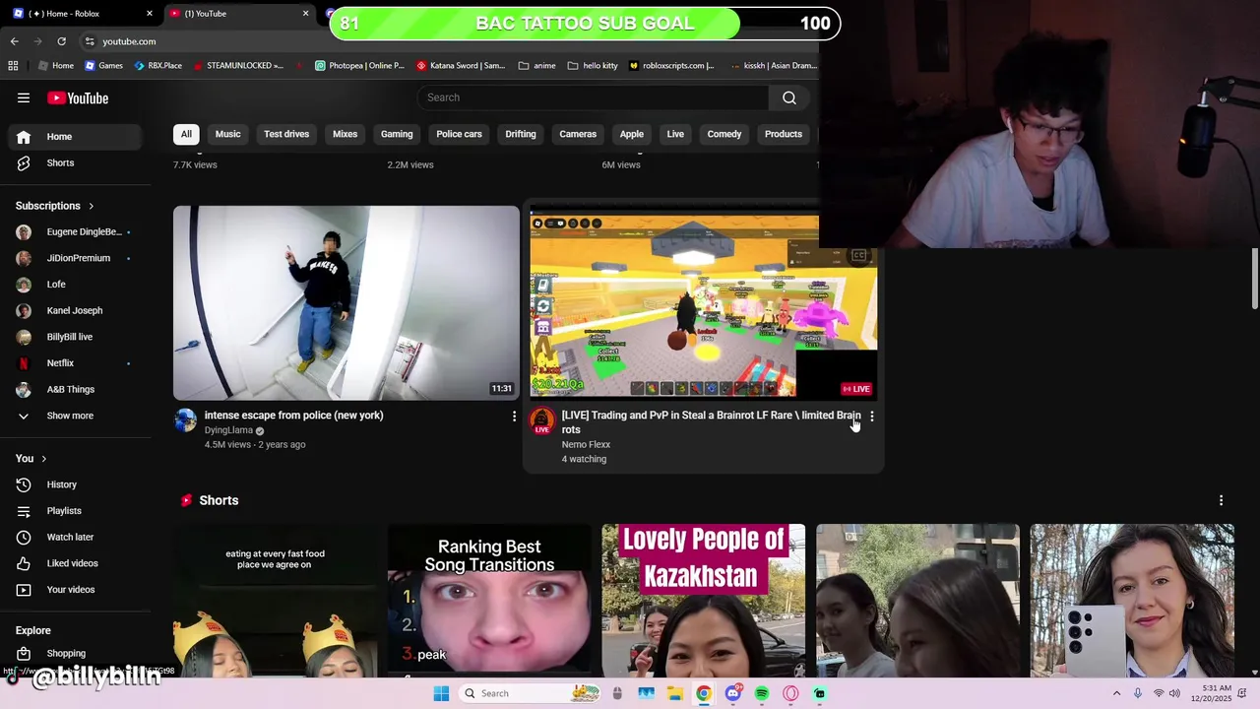Open Watch later in the sidebar
This screenshot has height=709, width=1260.
tap(75, 537)
